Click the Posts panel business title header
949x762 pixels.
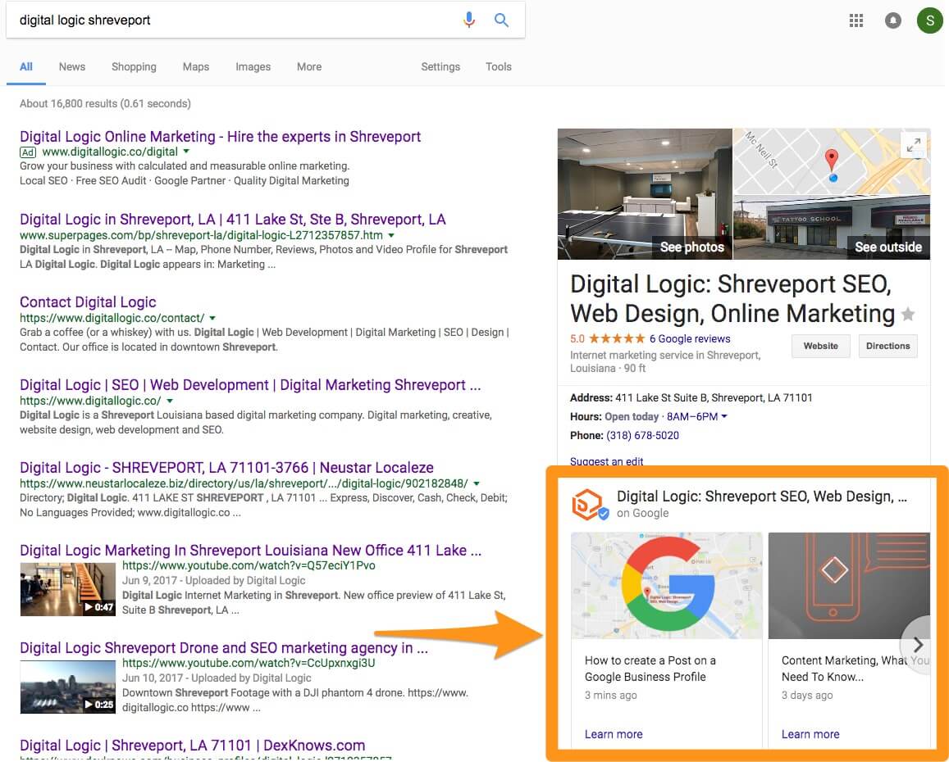tap(761, 497)
